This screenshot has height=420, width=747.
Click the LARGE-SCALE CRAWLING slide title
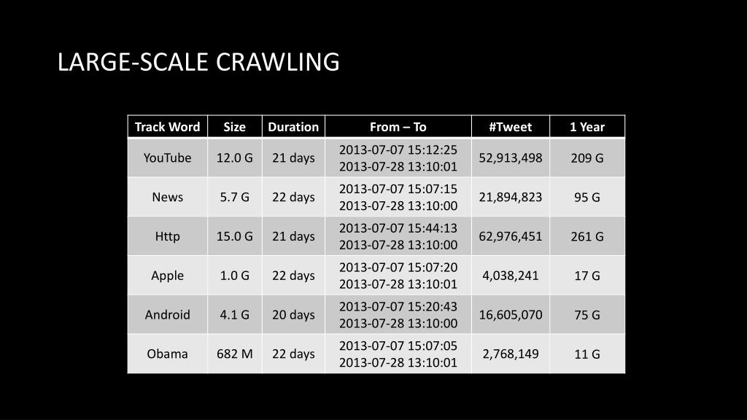[x=198, y=62]
